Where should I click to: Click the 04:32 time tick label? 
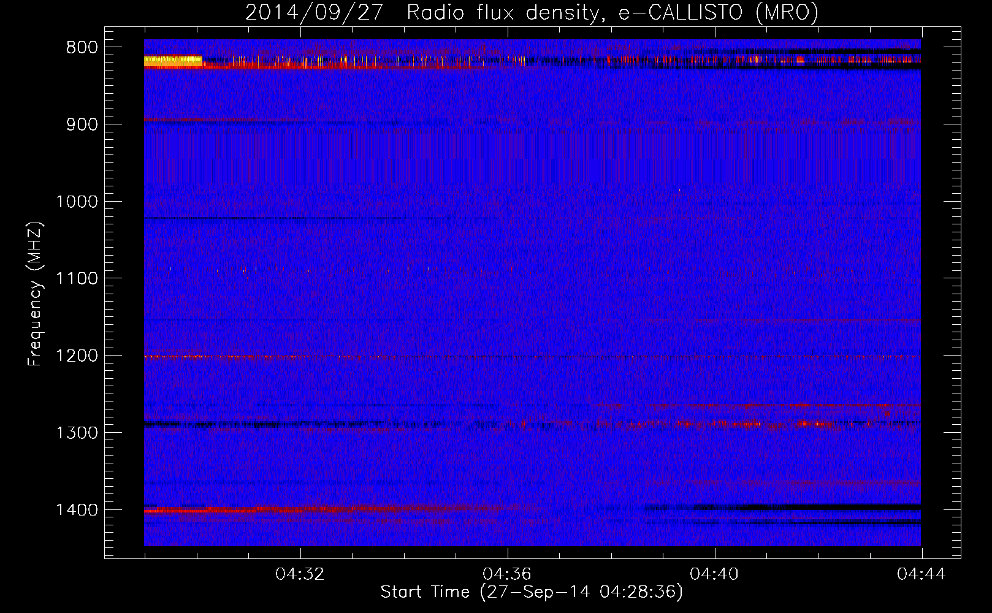[x=300, y=574]
